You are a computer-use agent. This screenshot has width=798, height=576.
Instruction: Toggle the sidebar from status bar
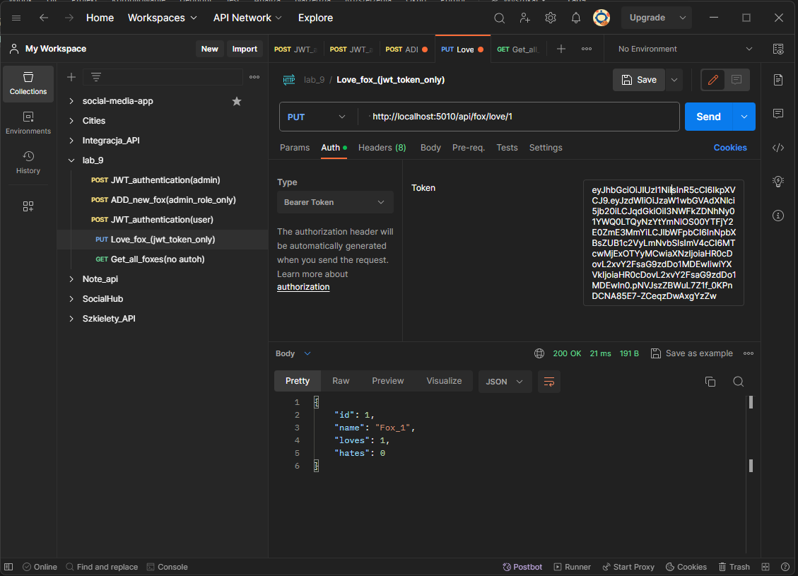coord(8,567)
